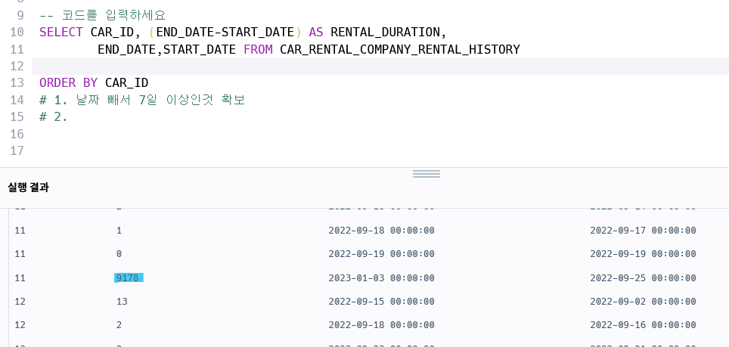Click ORDER BY keyword on line 13
Image resolution: width=729 pixels, height=347 pixels.
(x=68, y=82)
